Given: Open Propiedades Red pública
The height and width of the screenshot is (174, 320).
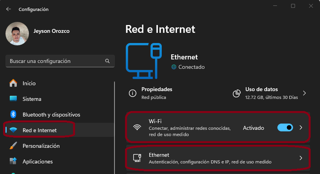Looking at the screenshot, I should point(157,93).
